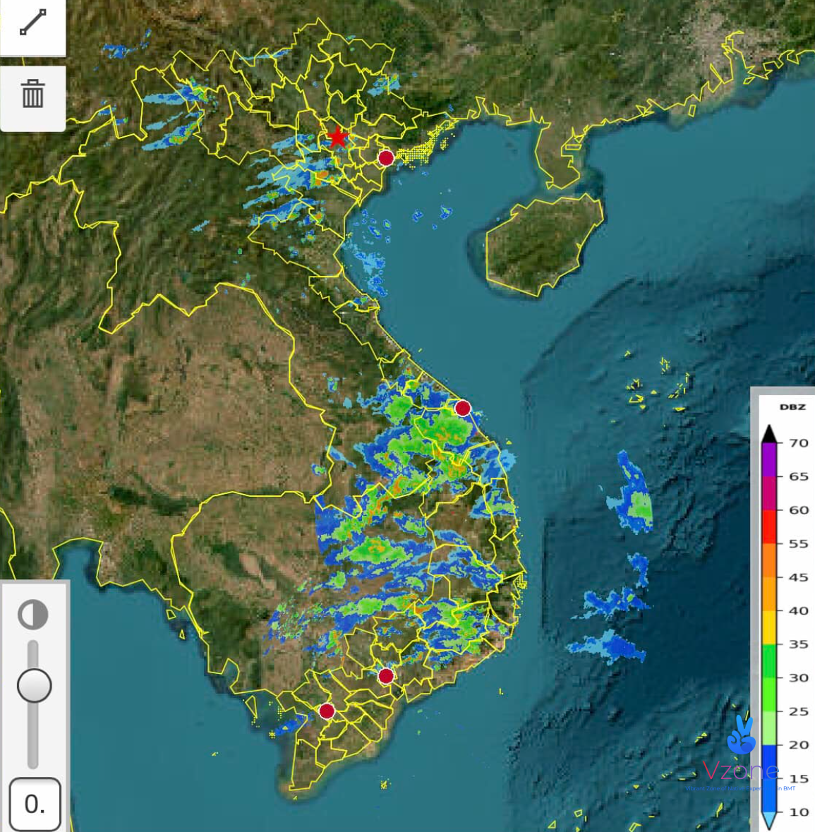Click the opacity value field showing 0.

(x=35, y=804)
